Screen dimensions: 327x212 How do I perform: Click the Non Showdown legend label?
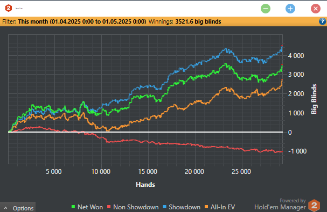[136, 207]
